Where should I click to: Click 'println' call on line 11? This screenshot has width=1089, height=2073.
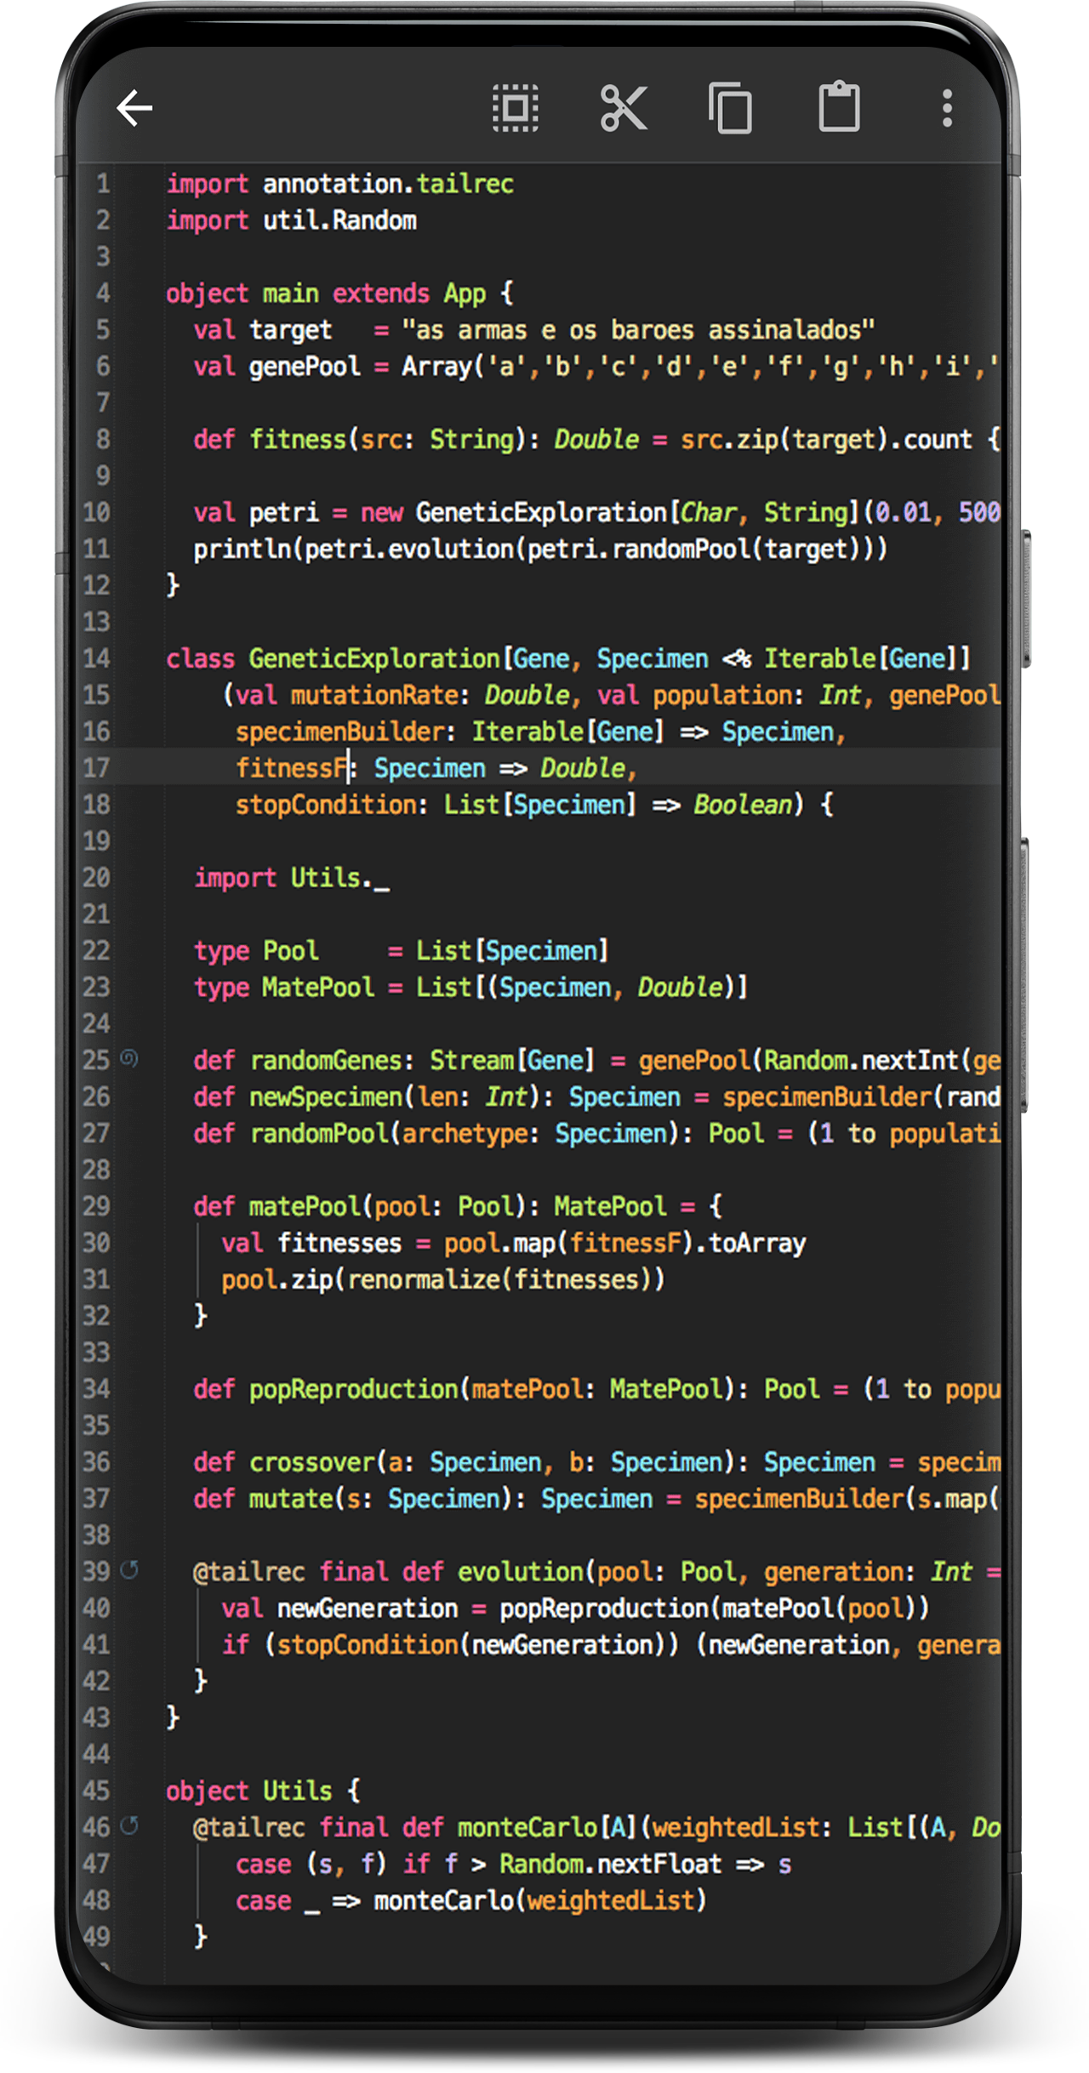pos(242,550)
